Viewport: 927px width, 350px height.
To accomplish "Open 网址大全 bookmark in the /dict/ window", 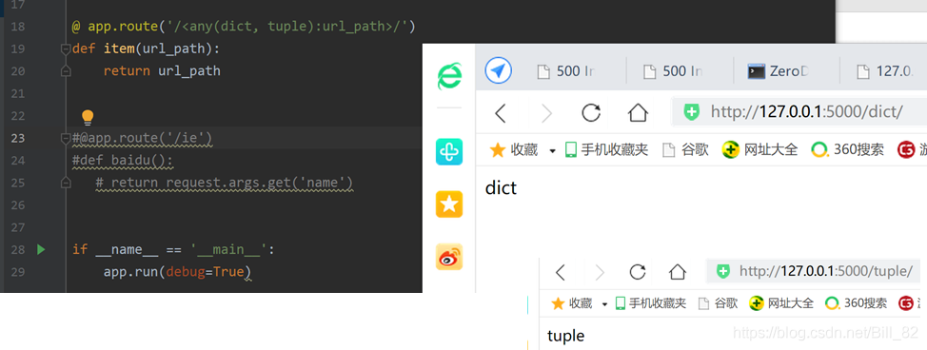I will pyautogui.click(x=759, y=149).
